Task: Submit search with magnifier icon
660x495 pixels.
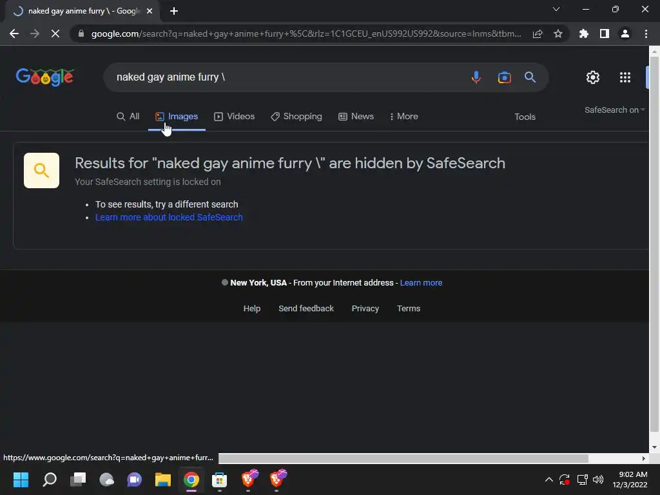Action: (530, 77)
